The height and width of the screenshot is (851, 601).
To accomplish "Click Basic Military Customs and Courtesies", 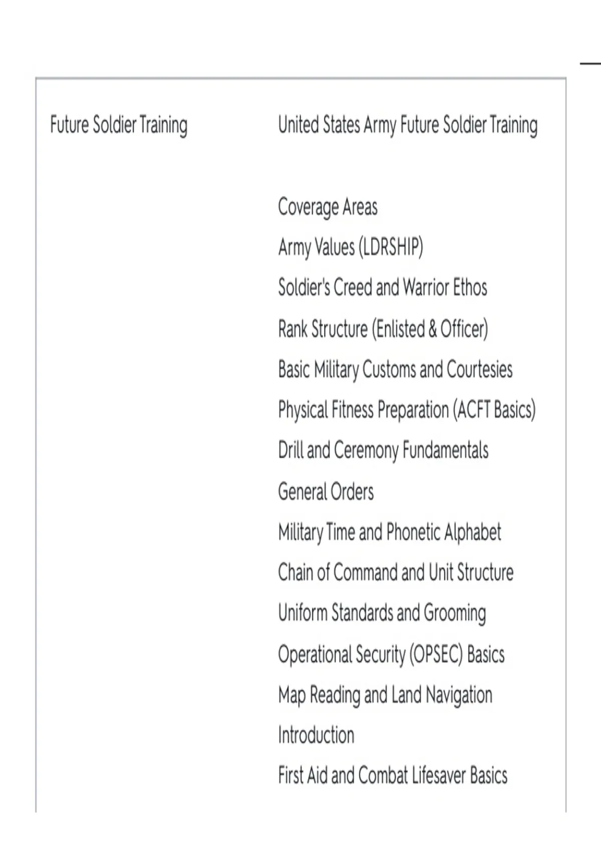I will tap(395, 369).
